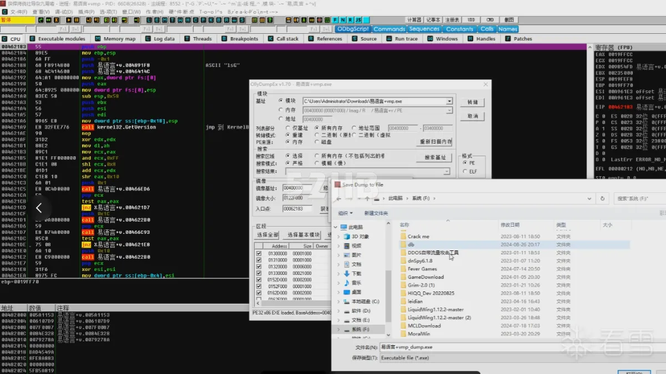Click the CMD toolbar button

491,20
